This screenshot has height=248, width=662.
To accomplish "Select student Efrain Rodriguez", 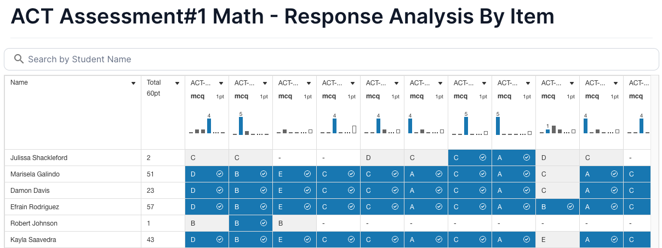I will 35,207.
